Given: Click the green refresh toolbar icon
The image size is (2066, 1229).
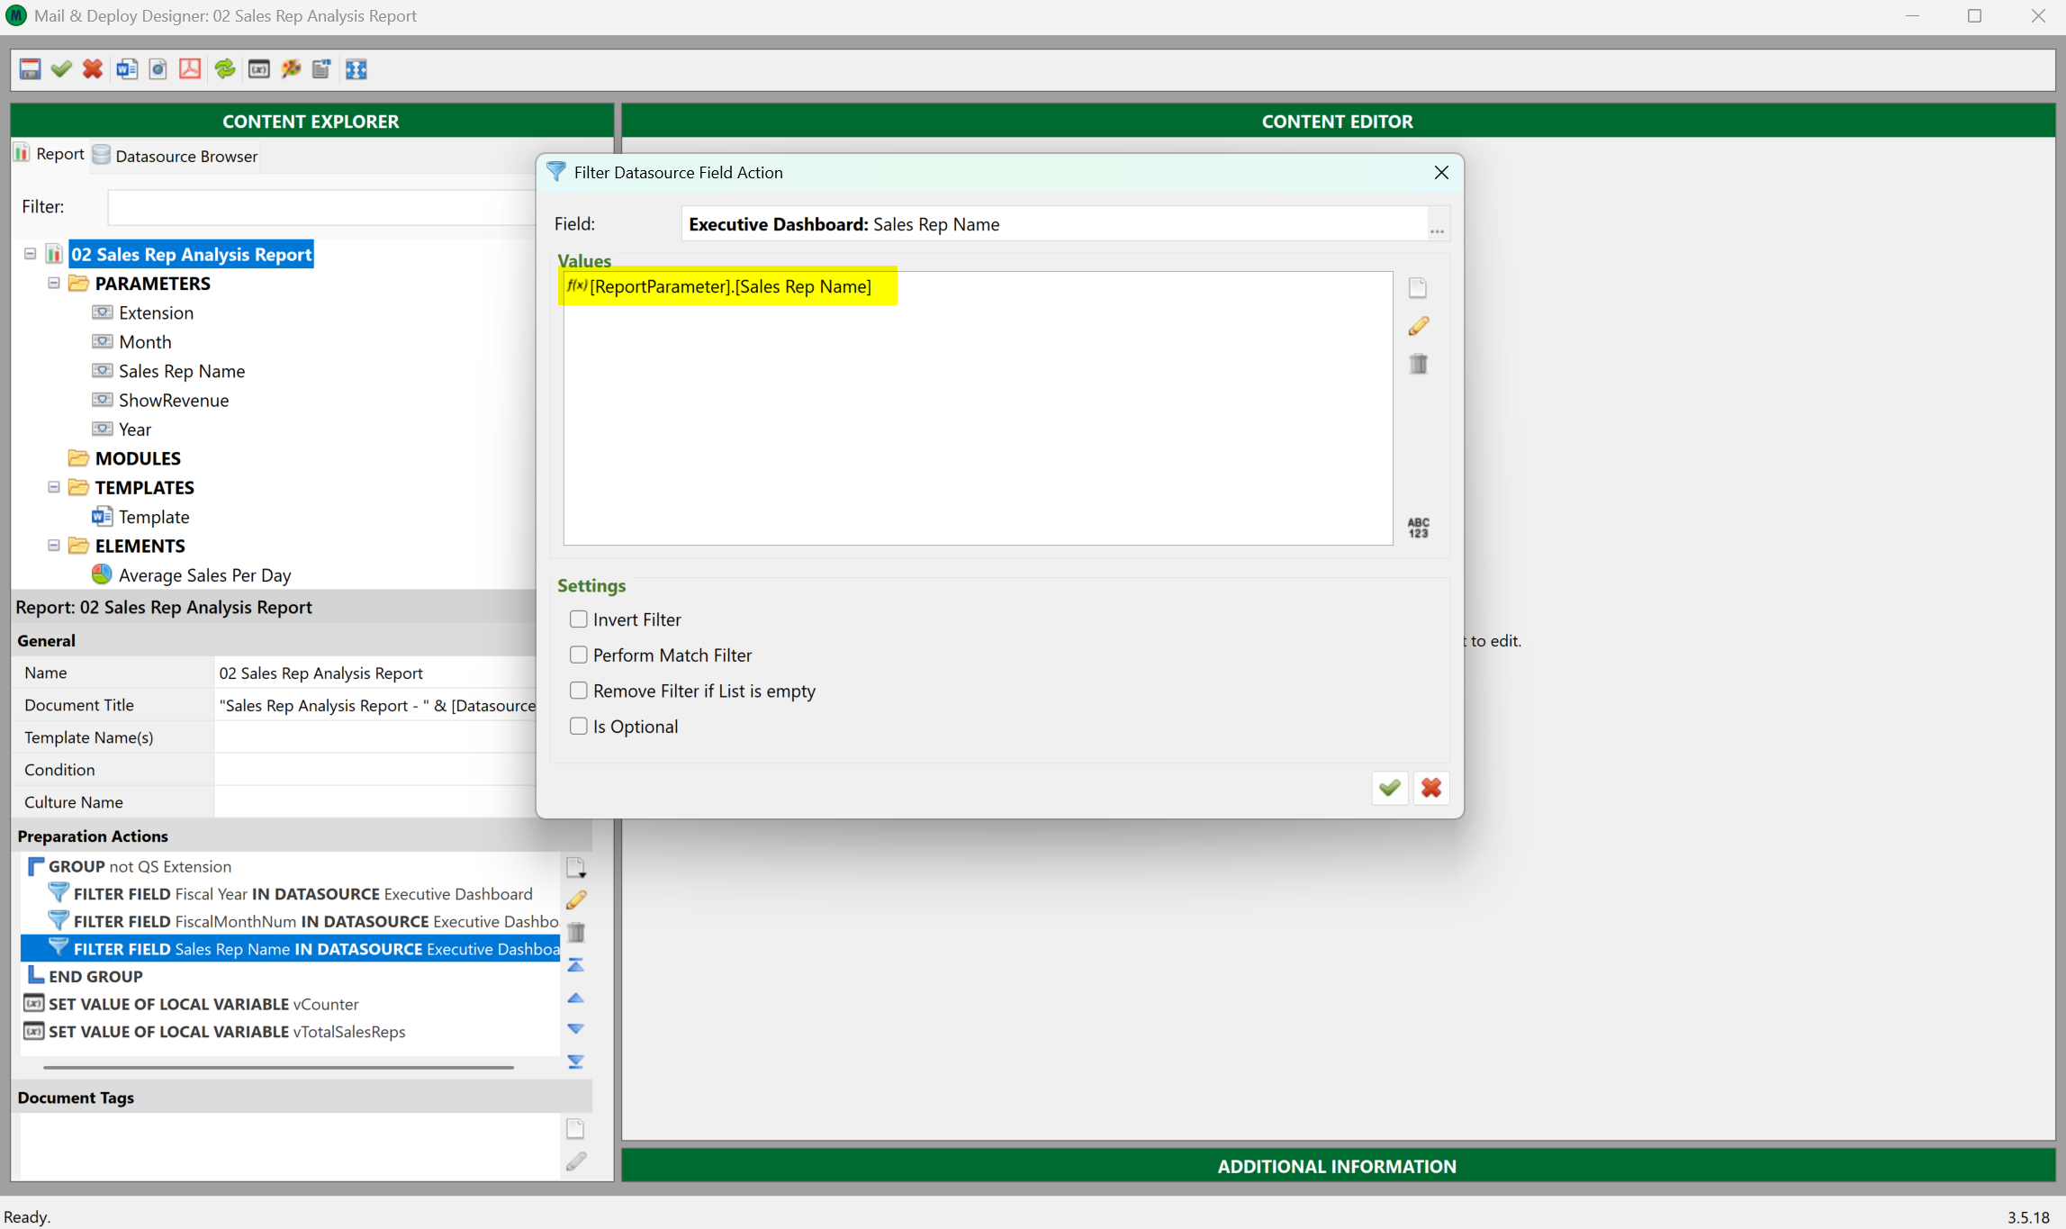Looking at the screenshot, I should click(x=225, y=69).
